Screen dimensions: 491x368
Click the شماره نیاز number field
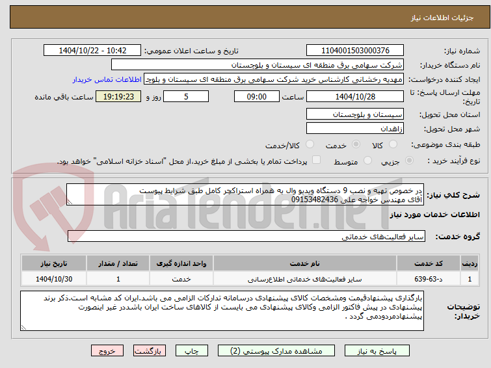coord(355,51)
